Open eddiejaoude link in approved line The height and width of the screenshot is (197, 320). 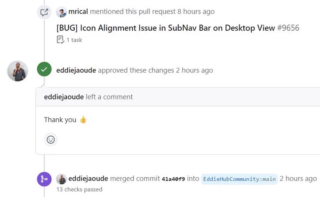pos(76,70)
